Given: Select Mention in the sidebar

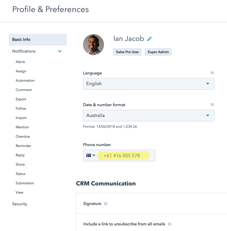Looking at the screenshot, I should point(22,127).
